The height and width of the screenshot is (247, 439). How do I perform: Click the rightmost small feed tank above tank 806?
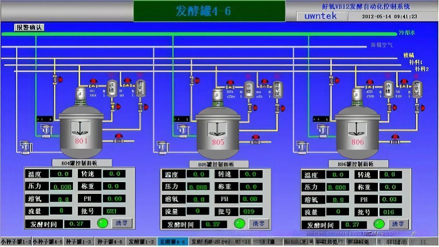coord(417,89)
